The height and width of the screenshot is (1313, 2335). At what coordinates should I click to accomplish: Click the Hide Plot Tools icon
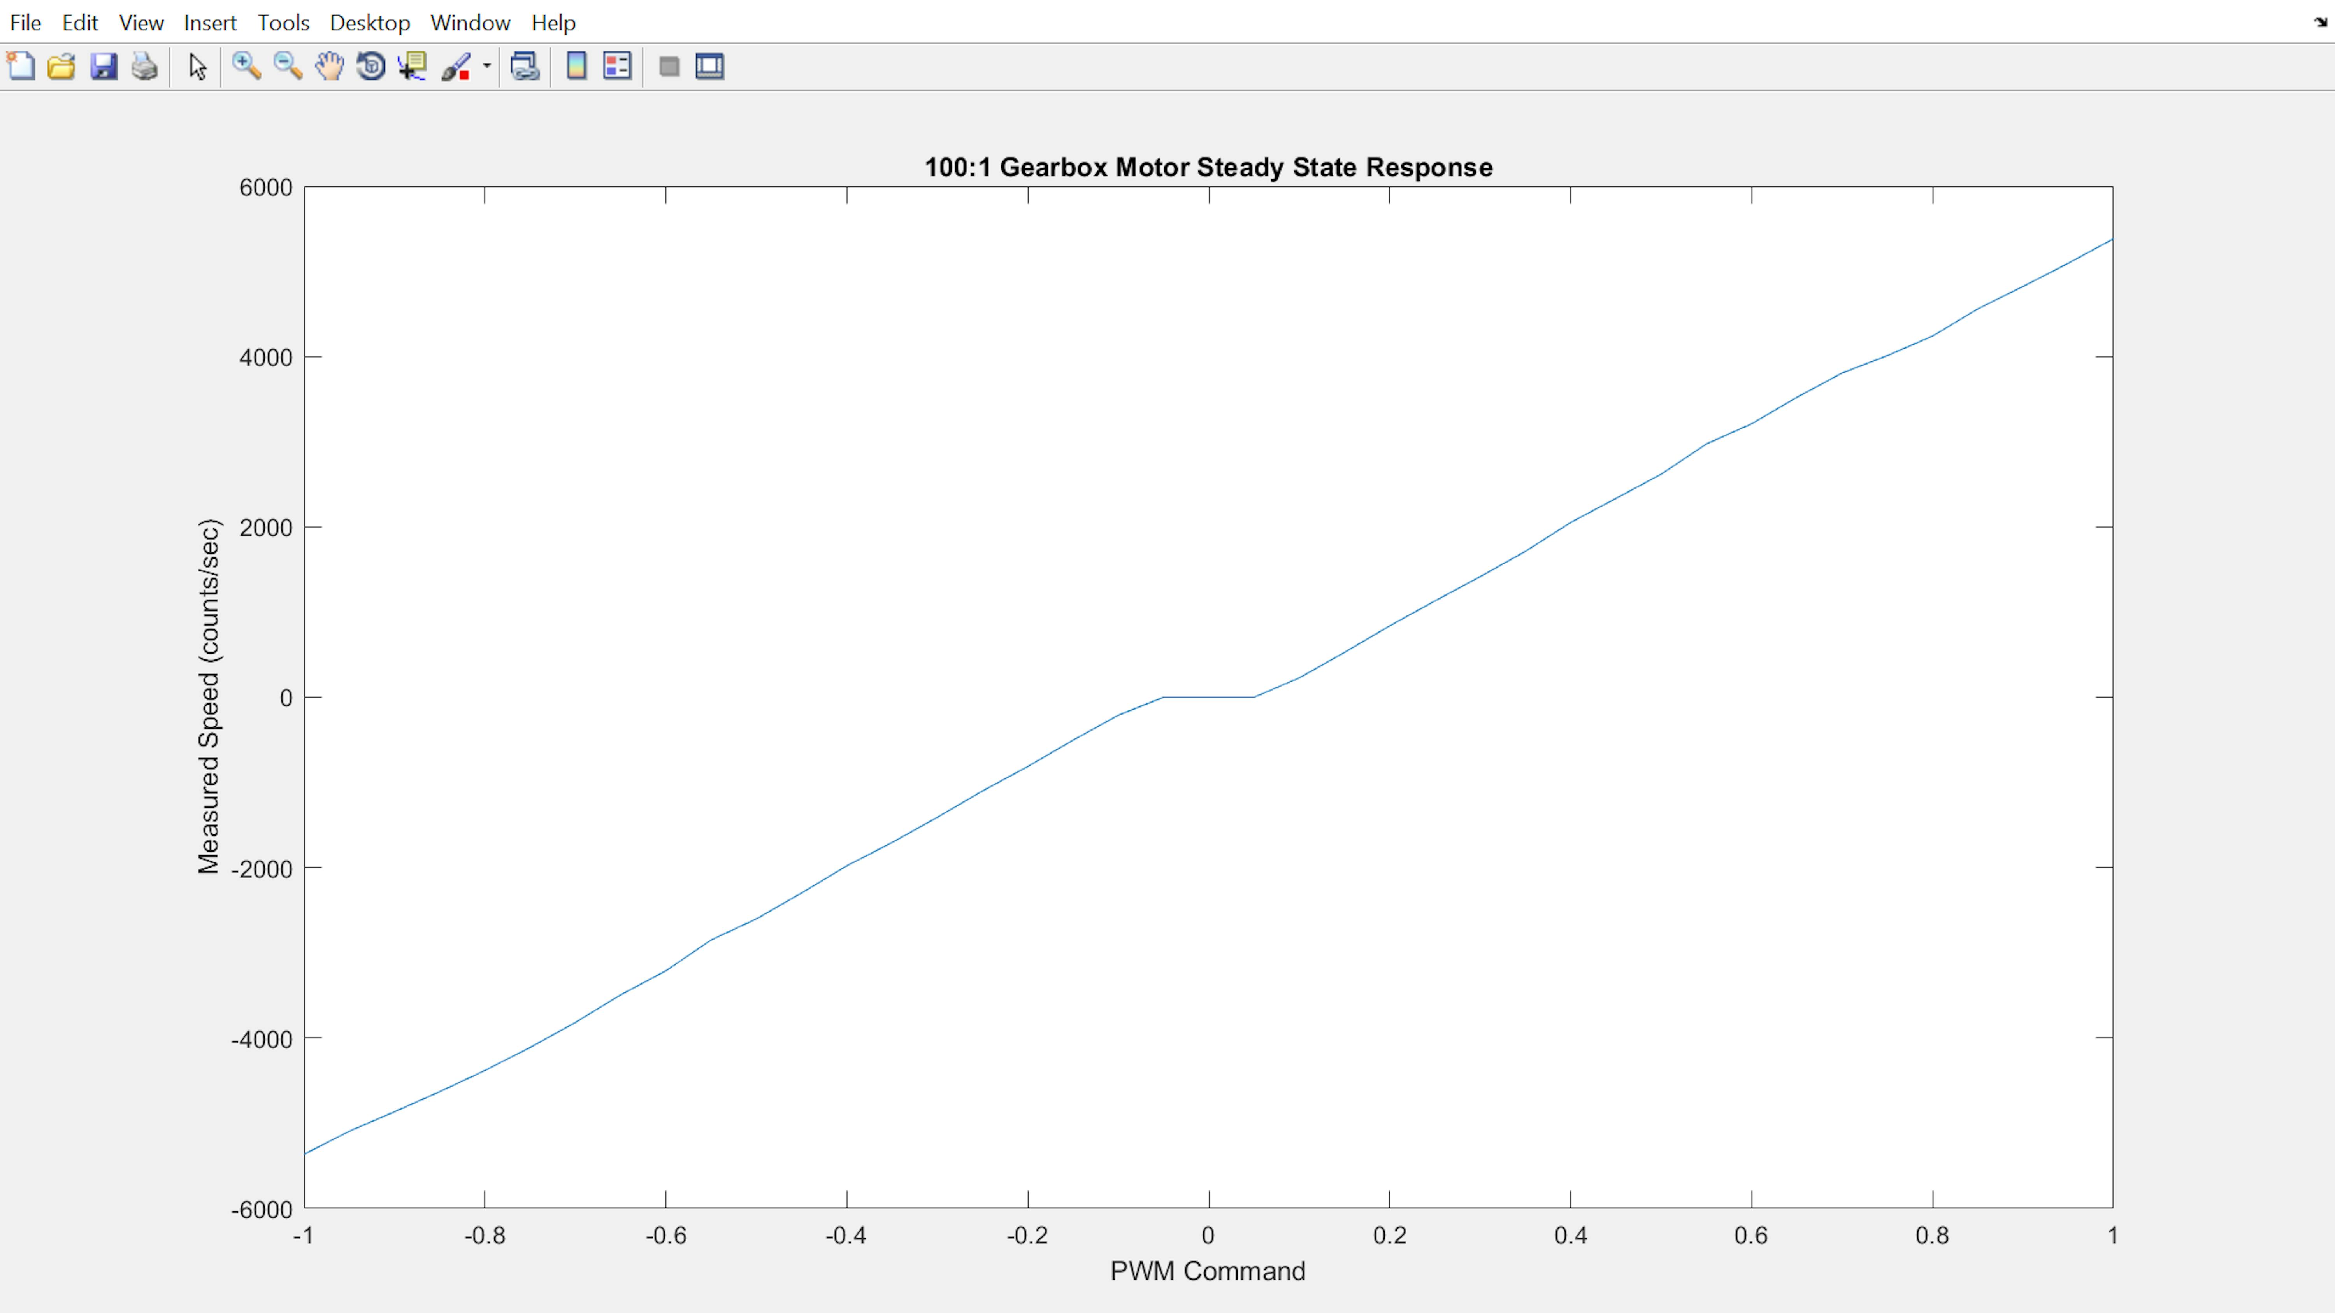[x=670, y=66]
